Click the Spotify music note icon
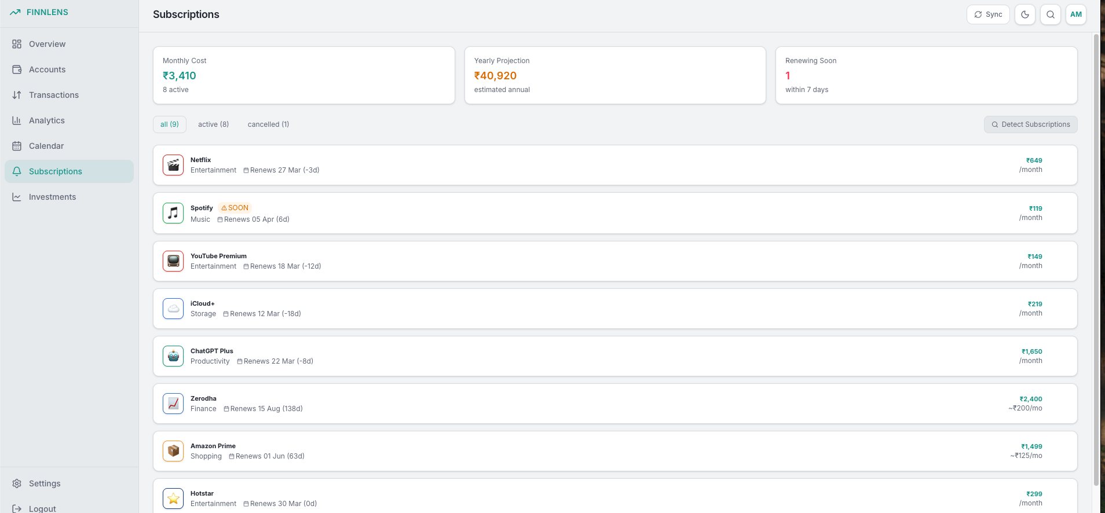Viewport: 1105px width, 513px height. (173, 213)
